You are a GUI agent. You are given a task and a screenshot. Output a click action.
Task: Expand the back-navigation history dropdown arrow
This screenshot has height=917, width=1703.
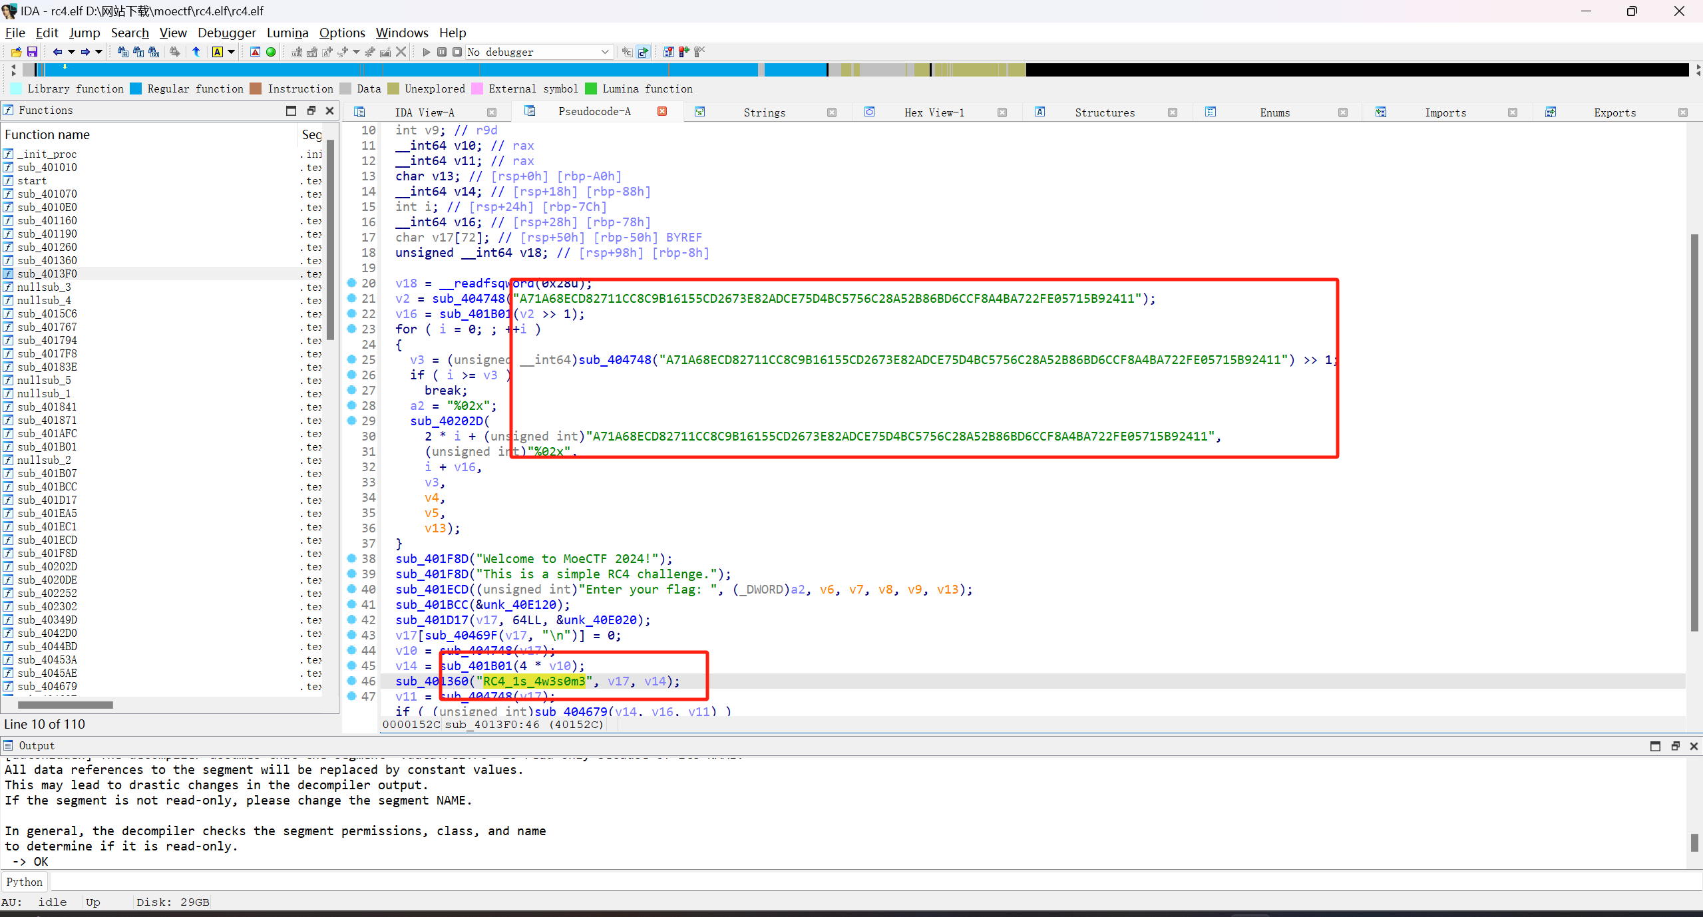pos(71,52)
